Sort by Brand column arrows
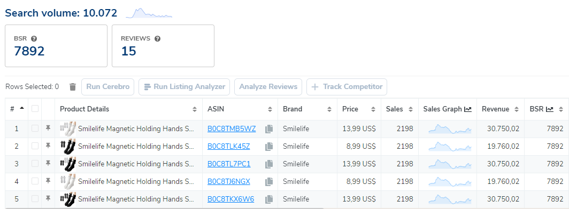 click(329, 109)
